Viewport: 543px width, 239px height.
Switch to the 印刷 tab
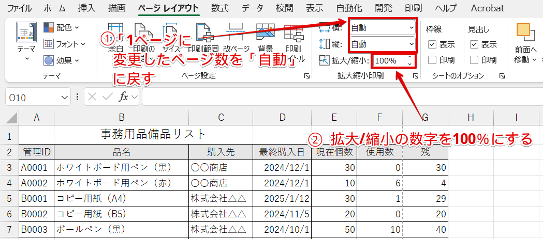413,8
